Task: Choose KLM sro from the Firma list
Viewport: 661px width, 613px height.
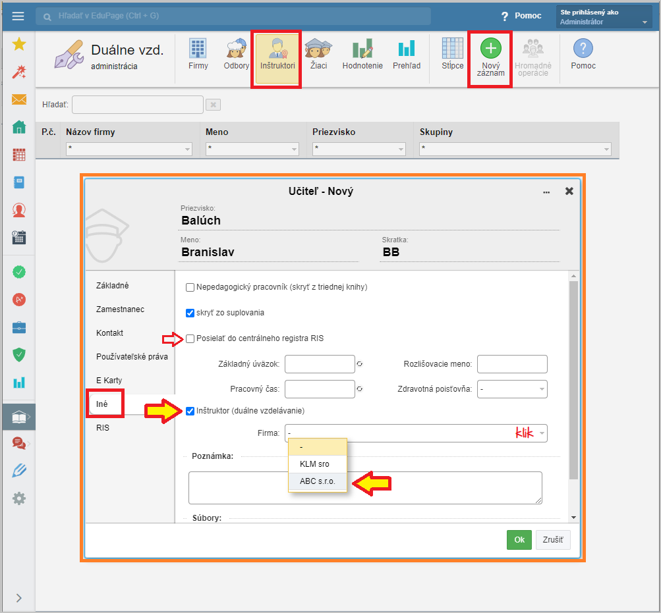Action: point(318,464)
